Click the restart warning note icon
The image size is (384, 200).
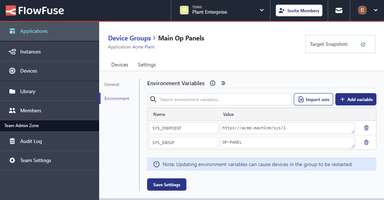pyautogui.click(x=156, y=164)
